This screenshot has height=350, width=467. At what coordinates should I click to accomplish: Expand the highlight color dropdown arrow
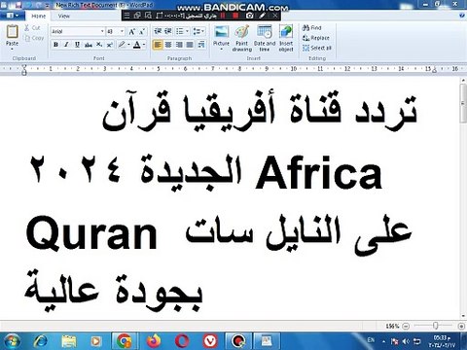128,45
